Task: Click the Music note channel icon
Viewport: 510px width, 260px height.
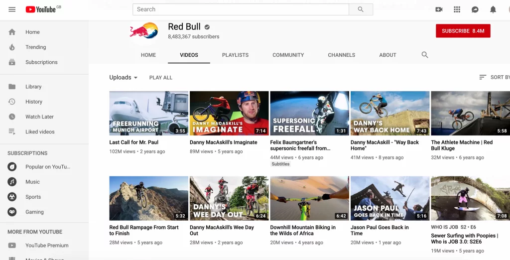Action: coord(12,182)
